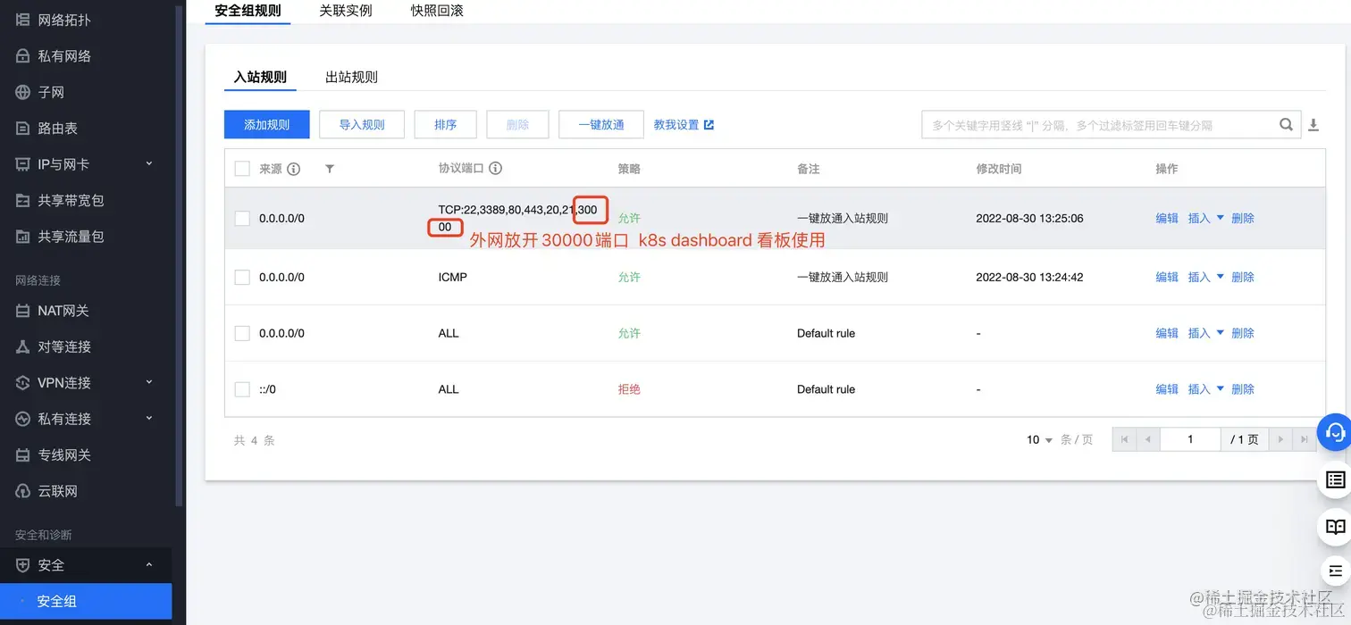Click the 排序 button

446,125
